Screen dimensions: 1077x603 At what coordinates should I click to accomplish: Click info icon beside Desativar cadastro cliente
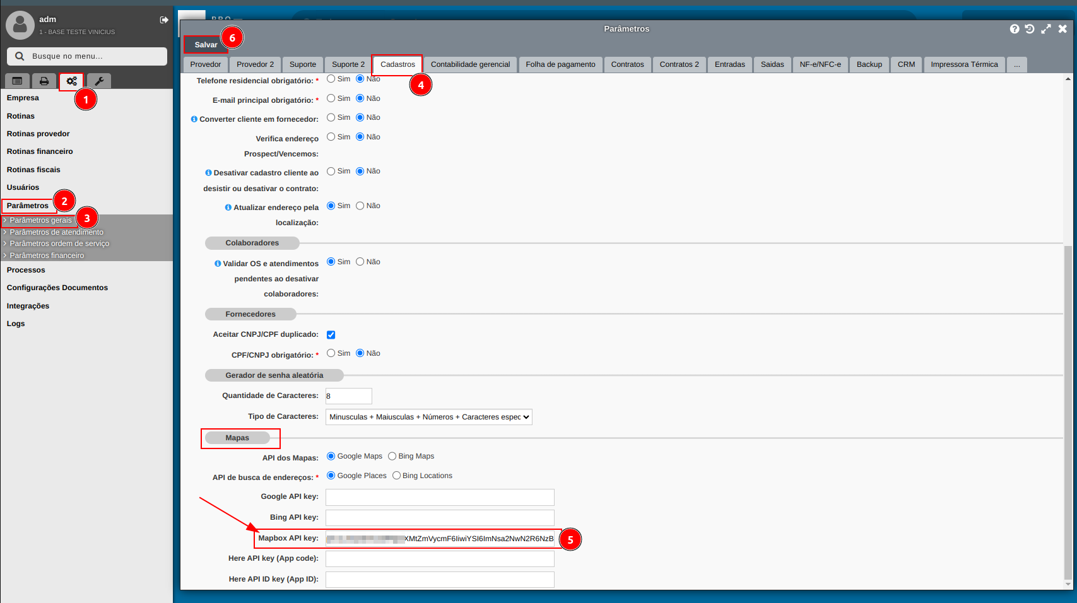coord(208,173)
